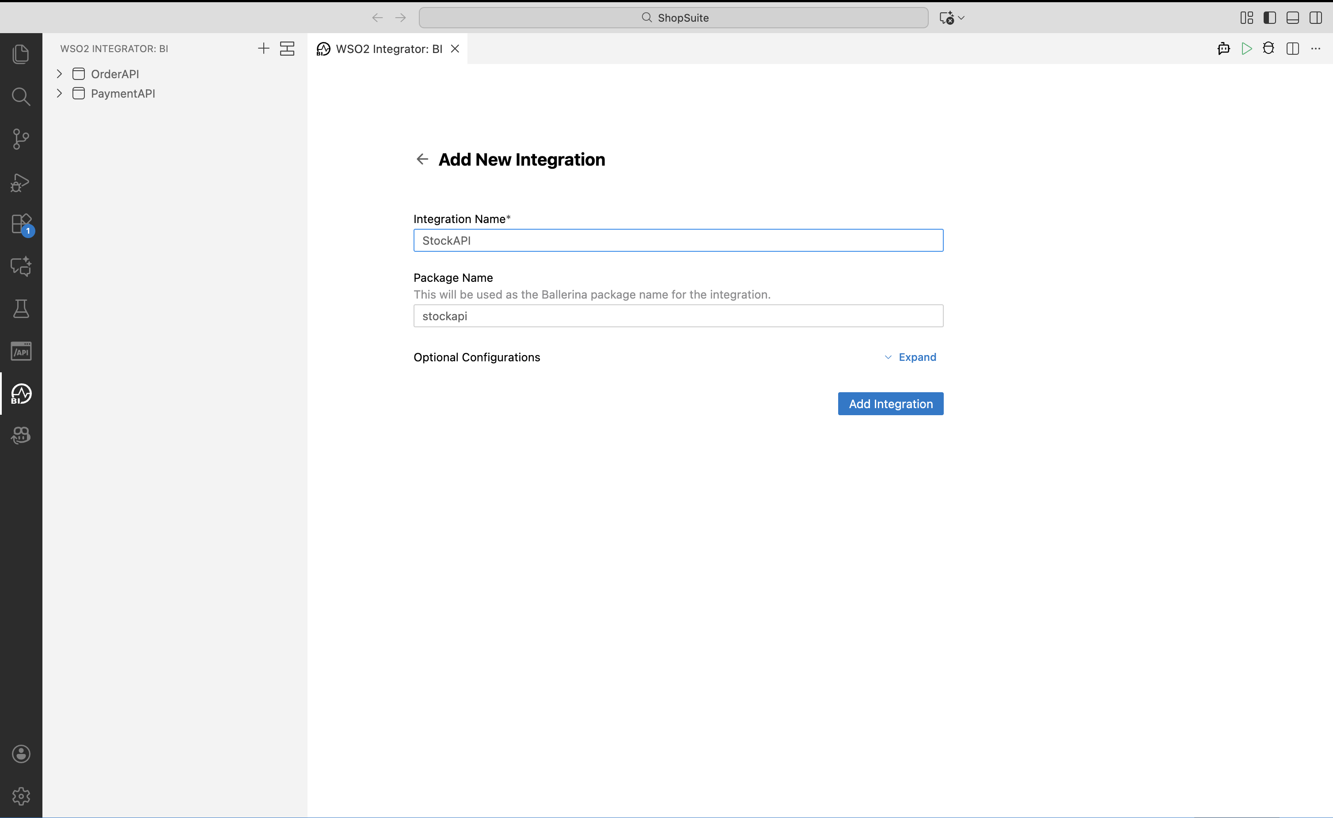Toggle the secondary side bar

(x=1316, y=17)
